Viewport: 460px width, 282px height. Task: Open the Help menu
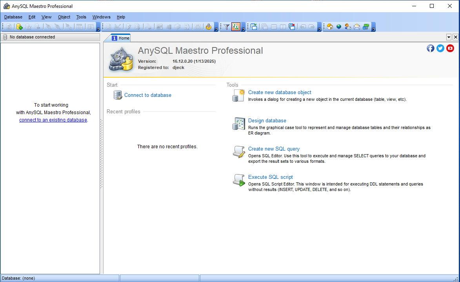(121, 17)
